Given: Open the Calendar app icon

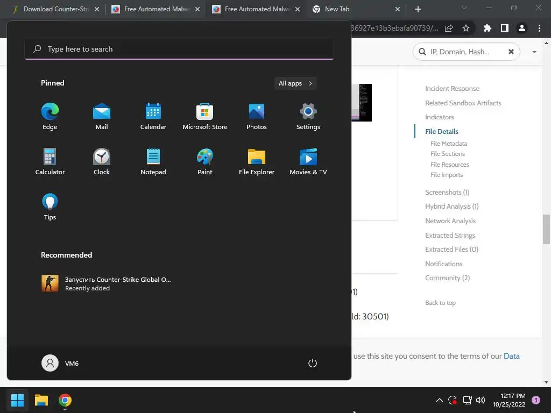Looking at the screenshot, I should point(153,116).
